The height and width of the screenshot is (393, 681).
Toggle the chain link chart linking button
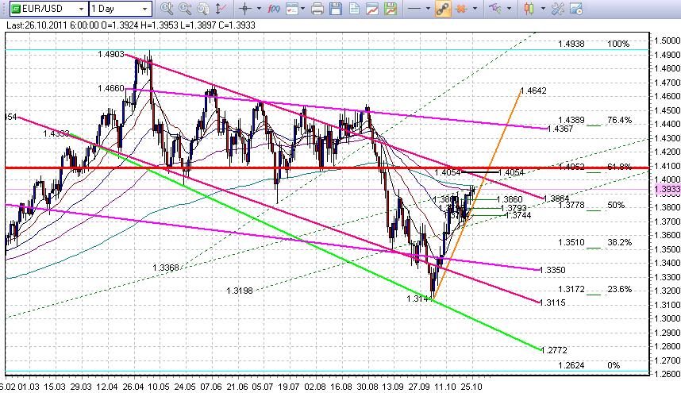coord(443,8)
